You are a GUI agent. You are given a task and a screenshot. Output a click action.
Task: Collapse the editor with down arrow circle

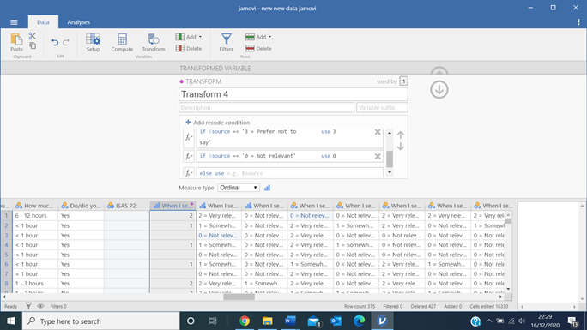tap(439, 90)
